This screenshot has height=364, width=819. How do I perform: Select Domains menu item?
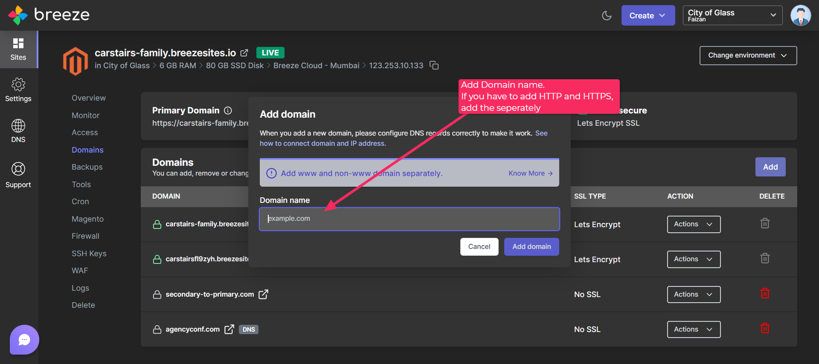click(87, 150)
